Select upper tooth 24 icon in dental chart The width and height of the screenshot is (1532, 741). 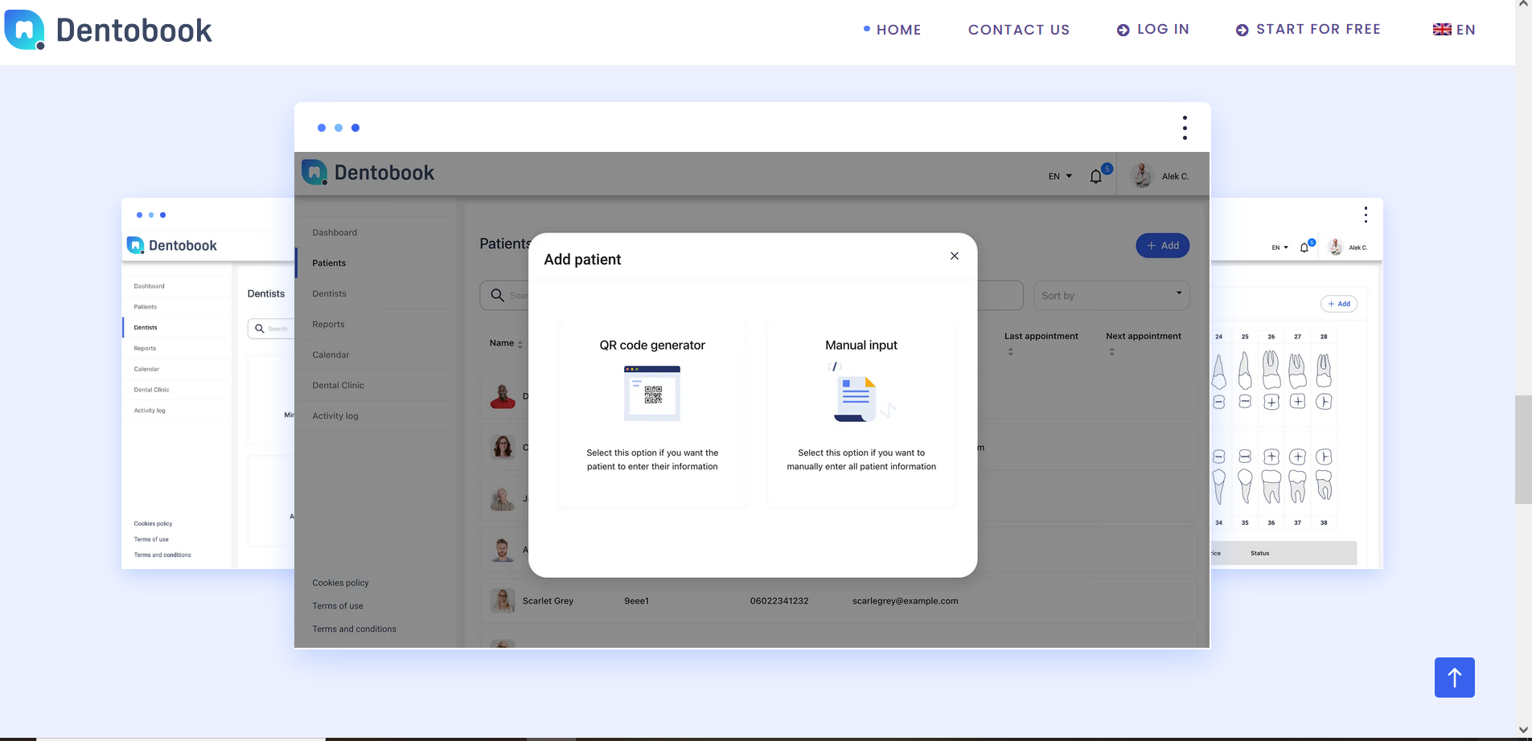coord(1219,372)
